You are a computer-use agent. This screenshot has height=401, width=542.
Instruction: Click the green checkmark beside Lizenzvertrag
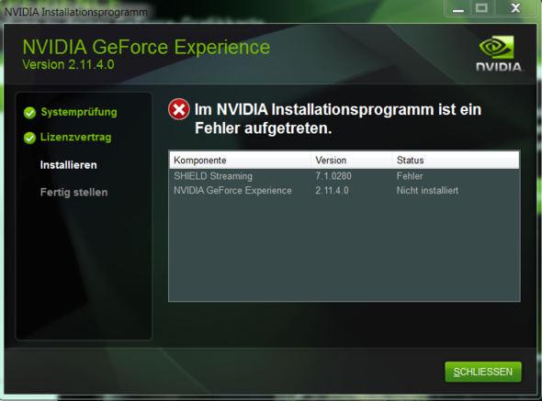[29, 138]
